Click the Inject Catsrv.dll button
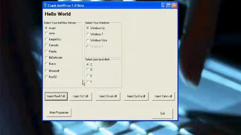Screen dimensions: 241x135 (163, 96)
